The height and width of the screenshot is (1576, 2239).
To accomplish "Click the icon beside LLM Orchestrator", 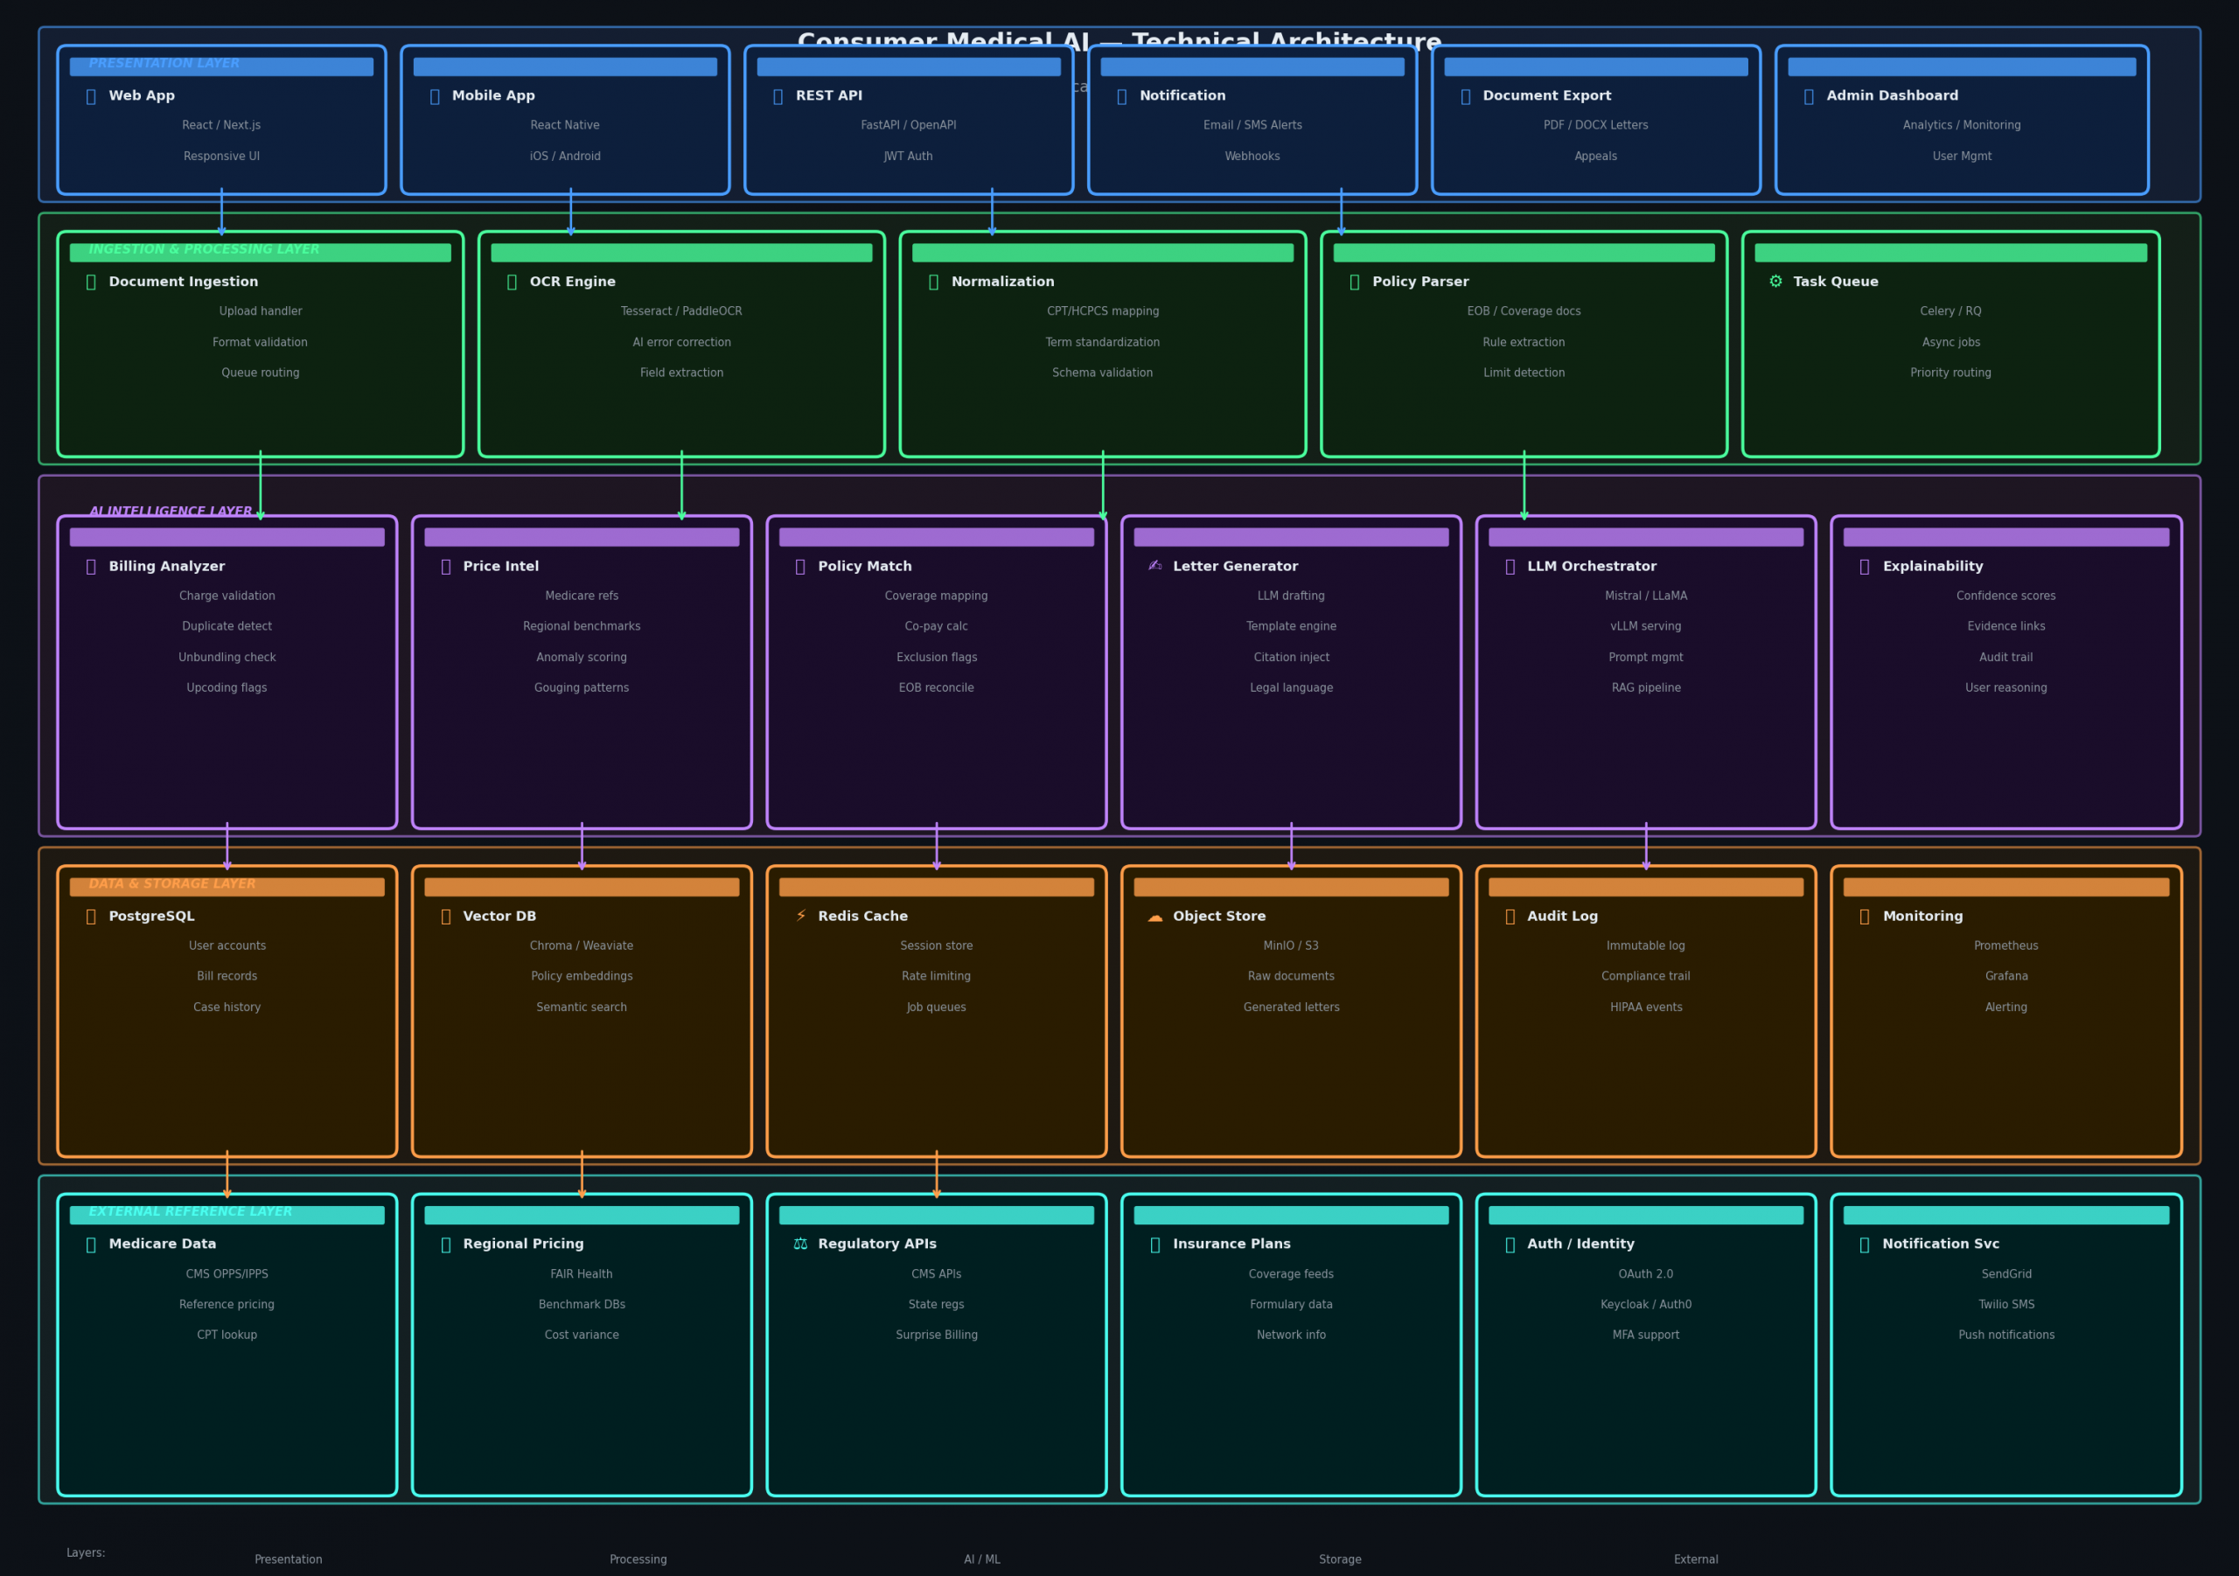I will click(1510, 567).
